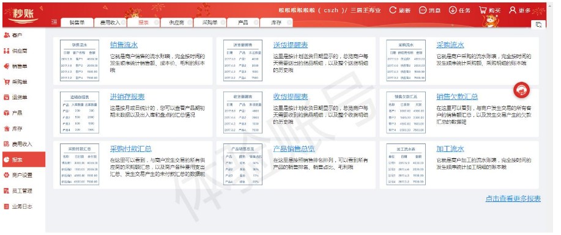This screenshot has height=235, width=561.
Task: Close the 库存 tab
Action: pos(289,23)
